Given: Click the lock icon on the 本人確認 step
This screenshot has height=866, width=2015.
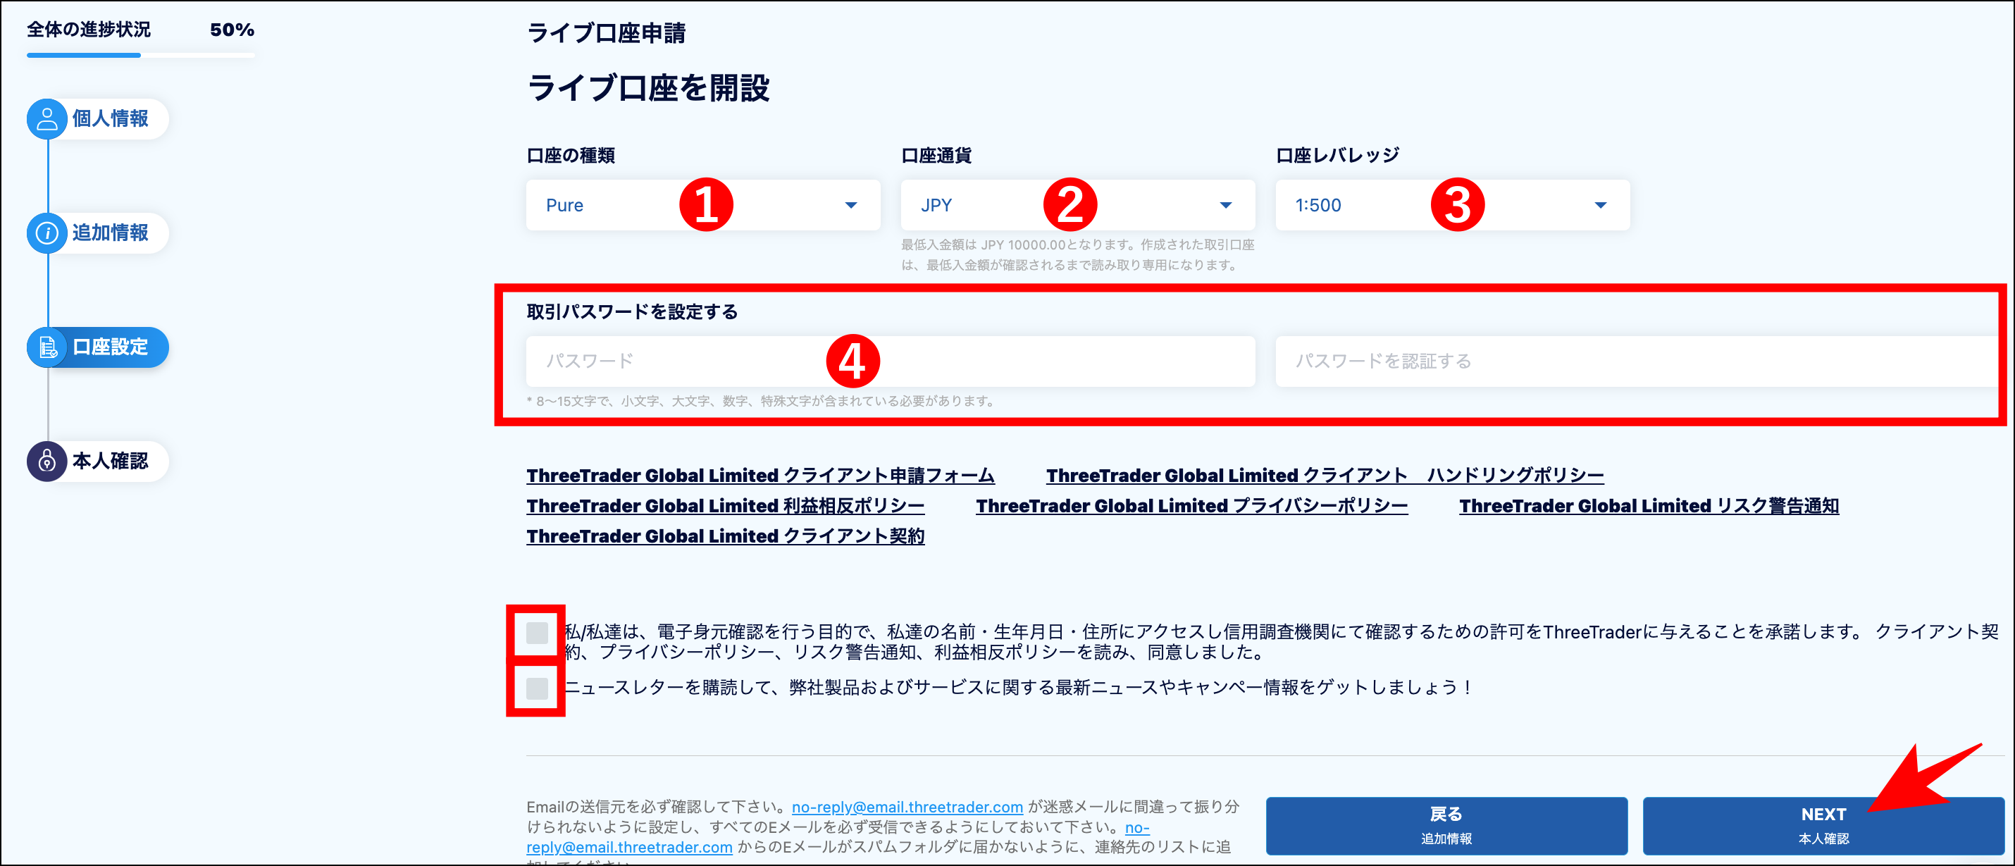Looking at the screenshot, I should pyautogui.click(x=47, y=462).
